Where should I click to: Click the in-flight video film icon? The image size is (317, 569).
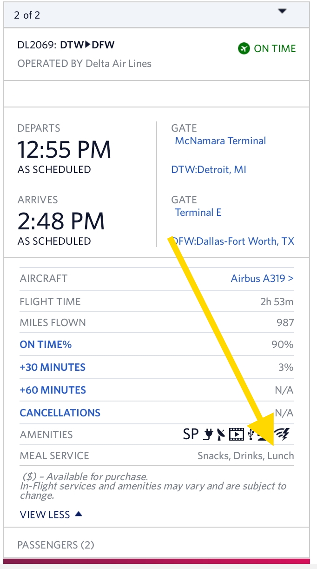point(237,435)
